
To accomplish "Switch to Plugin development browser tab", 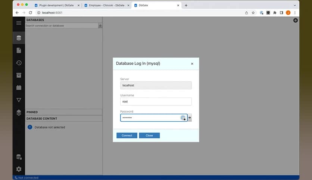I will pyautogui.click(x=56, y=6).
